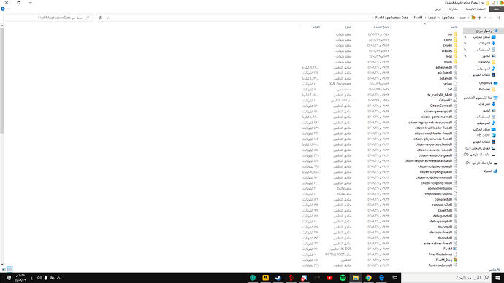Go back to previous folder
The image size is (504, 283).
tap(499, 18)
